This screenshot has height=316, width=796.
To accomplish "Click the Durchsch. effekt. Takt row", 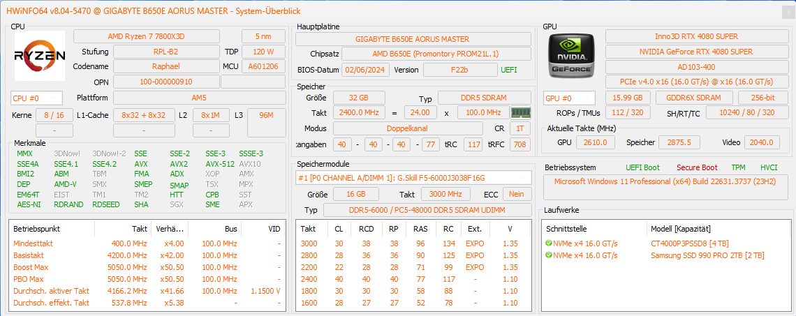I will coord(147,303).
